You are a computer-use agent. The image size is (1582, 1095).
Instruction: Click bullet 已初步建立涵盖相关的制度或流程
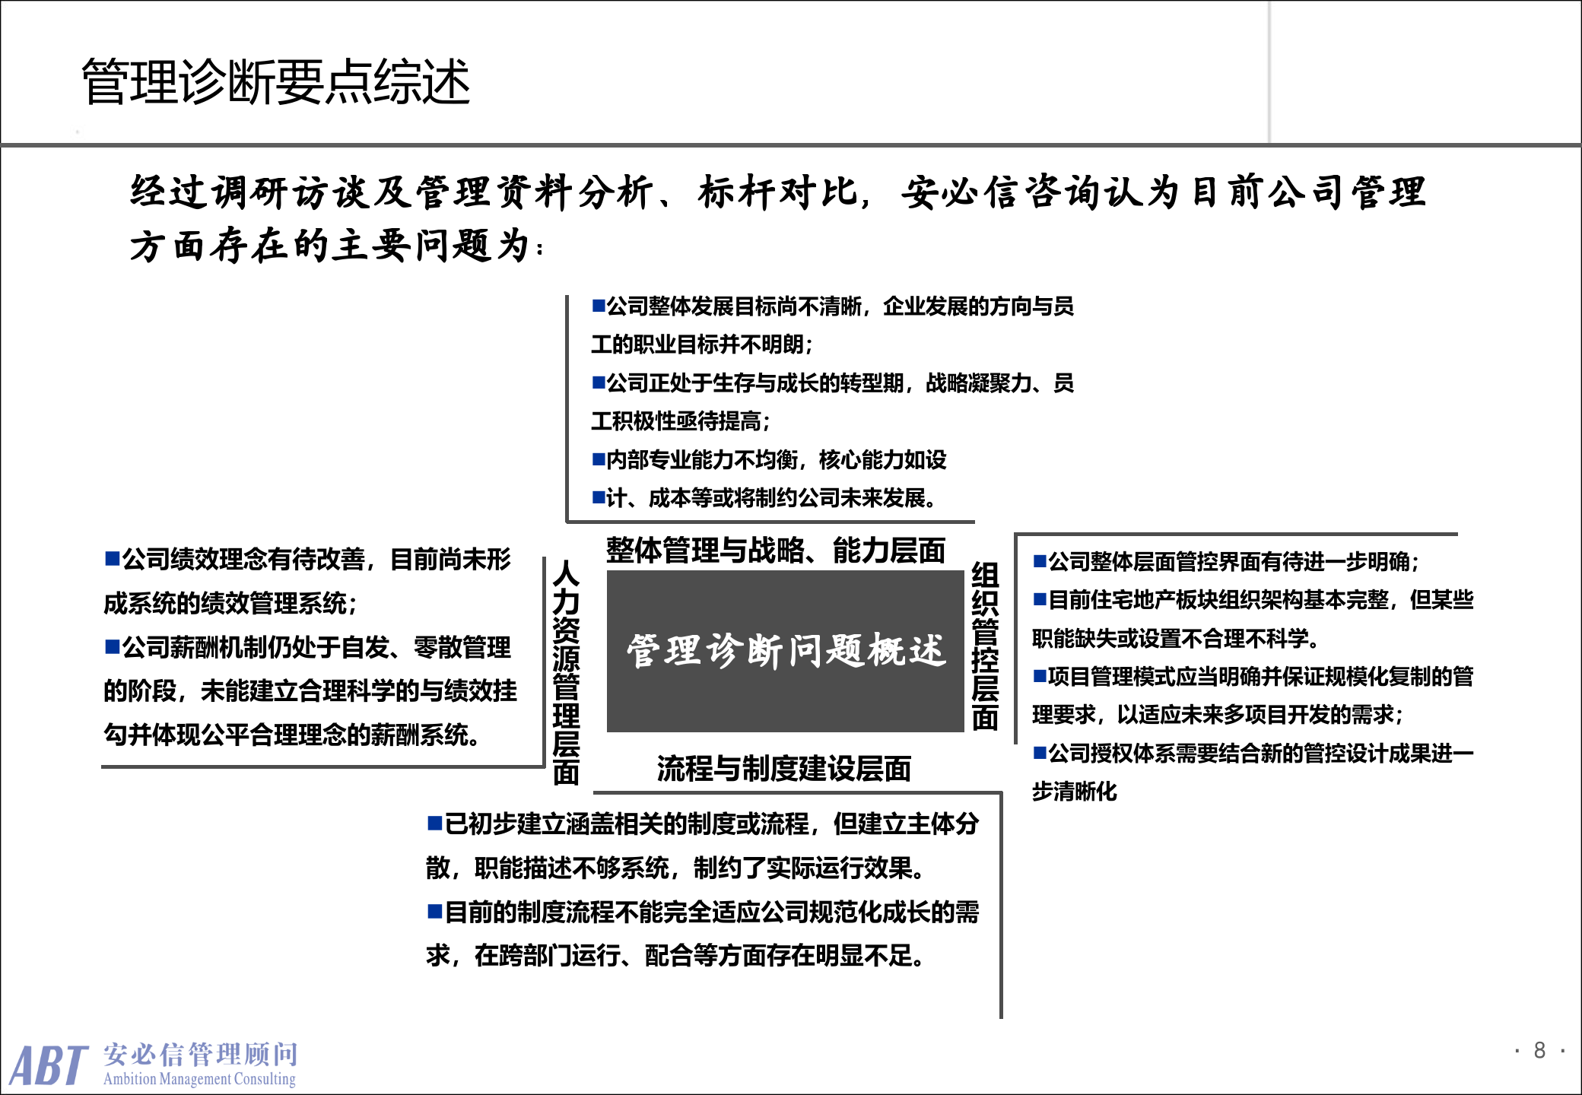[707, 825]
